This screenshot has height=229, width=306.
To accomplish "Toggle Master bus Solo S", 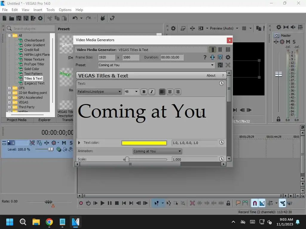I will (x=294, y=42).
